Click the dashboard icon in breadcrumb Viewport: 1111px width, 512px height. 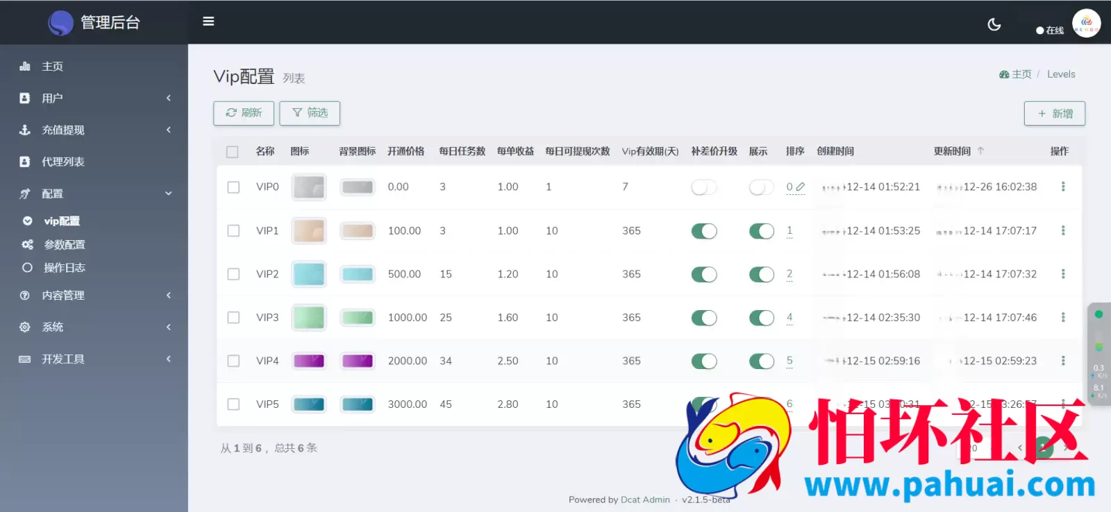pos(1004,74)
